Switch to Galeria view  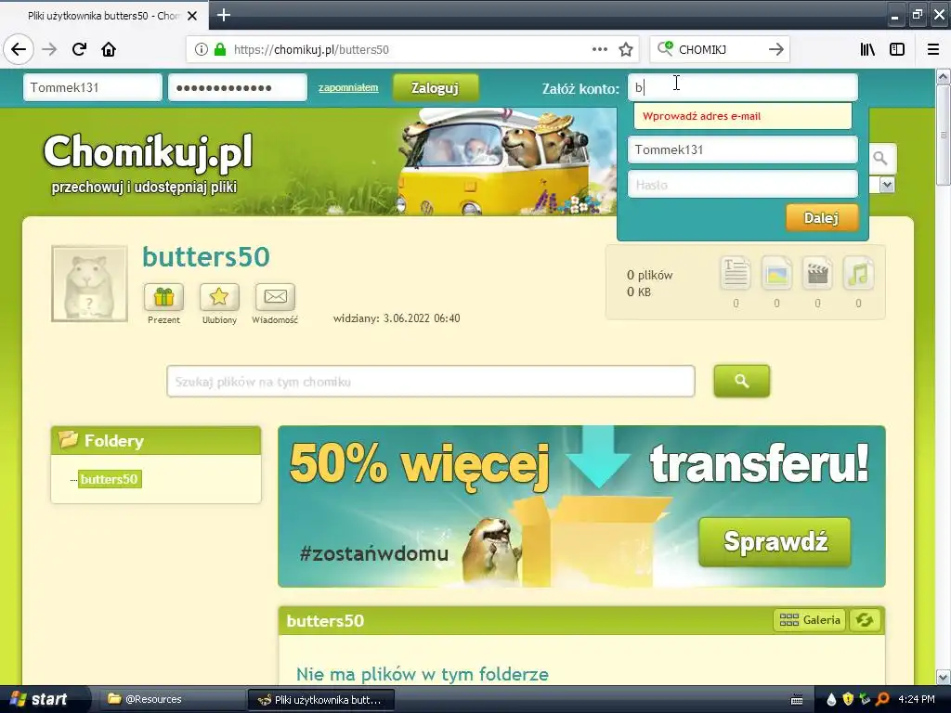pyautogui.click(x=810, y=619)
